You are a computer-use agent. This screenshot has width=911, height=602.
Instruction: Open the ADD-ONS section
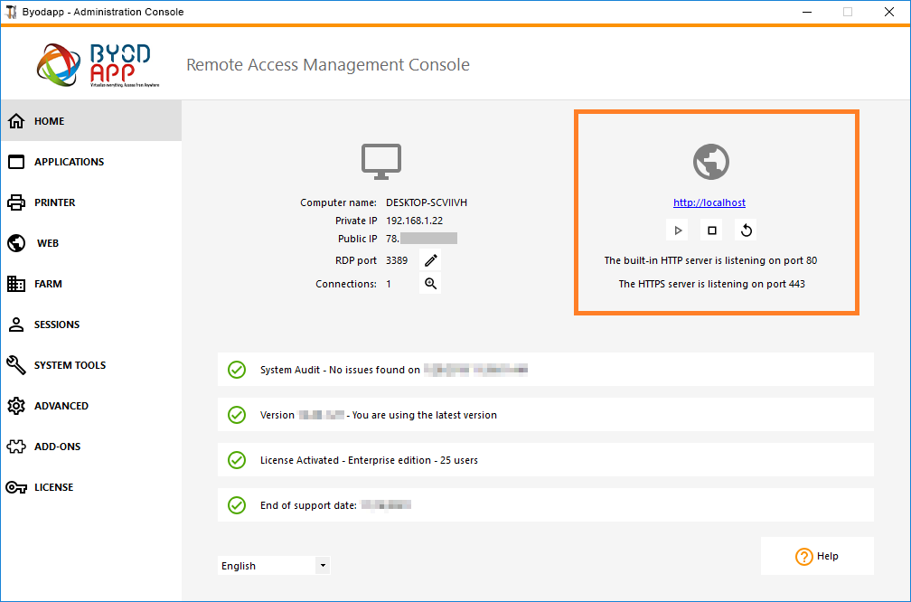point(91,447)
